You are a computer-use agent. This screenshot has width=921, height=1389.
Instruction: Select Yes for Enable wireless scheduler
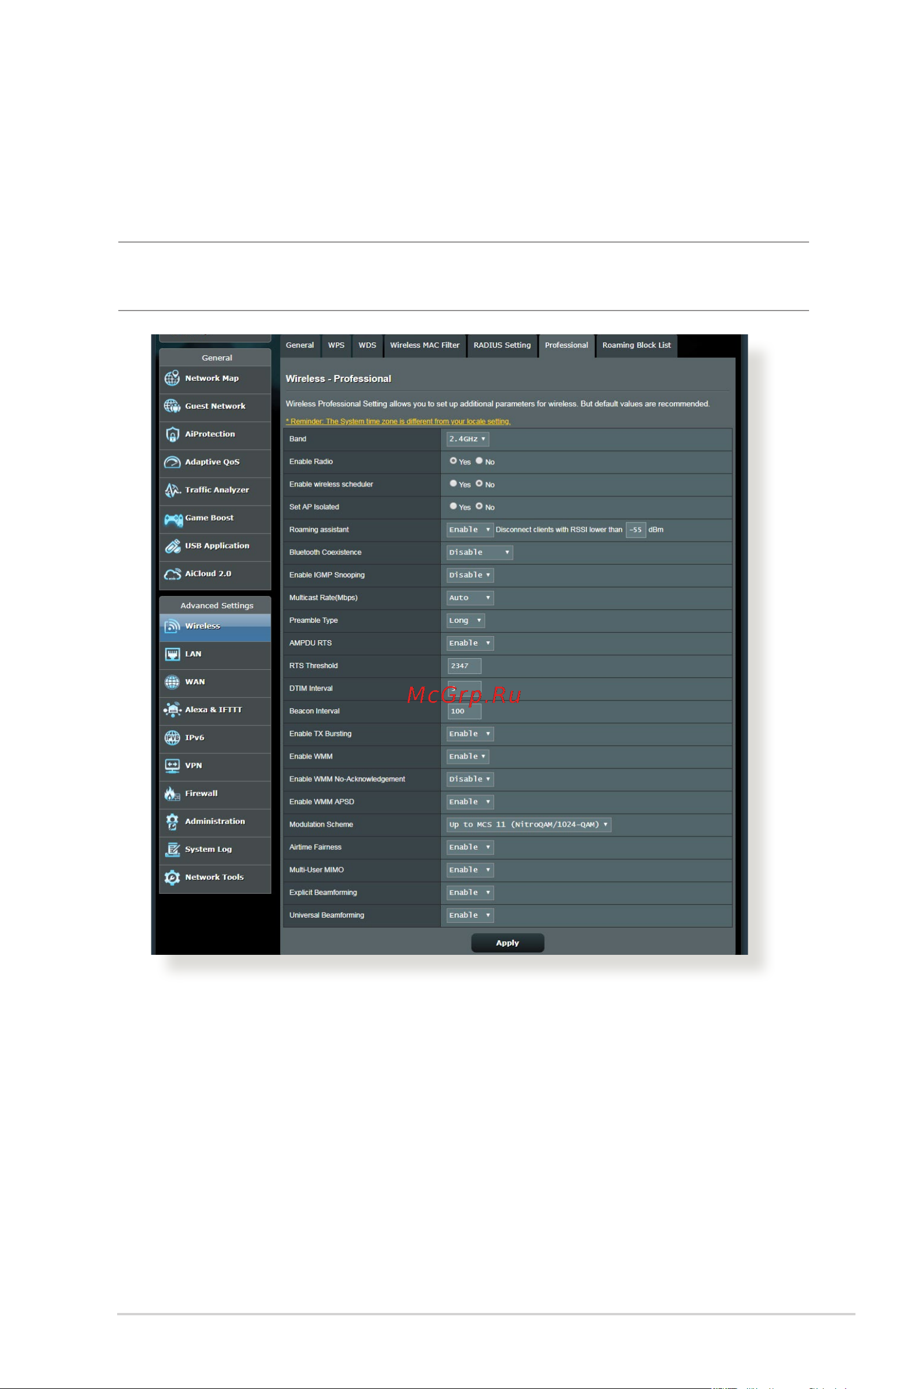point(453,483)
